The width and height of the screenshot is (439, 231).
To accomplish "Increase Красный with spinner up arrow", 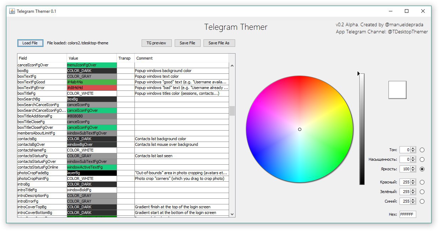I will coord(413,181).
